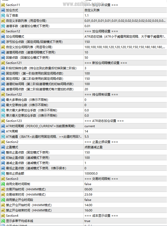This screenshot has width=167, height=226.
Task: Click the string icon beside Section121
Action: tap(3, 63)
